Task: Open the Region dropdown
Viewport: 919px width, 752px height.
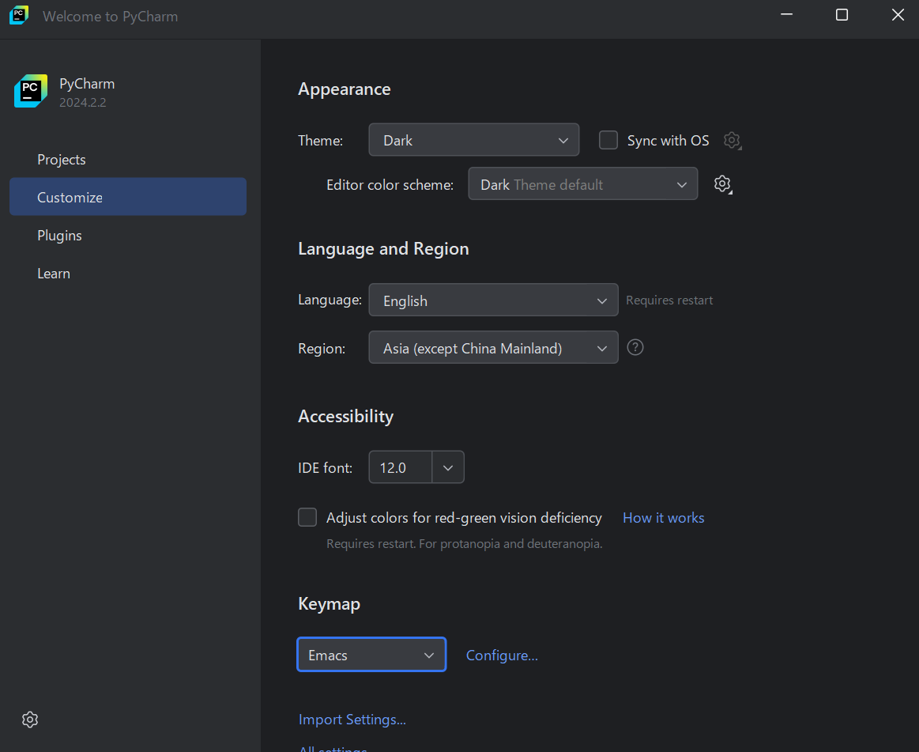Action: coord(493,347)
